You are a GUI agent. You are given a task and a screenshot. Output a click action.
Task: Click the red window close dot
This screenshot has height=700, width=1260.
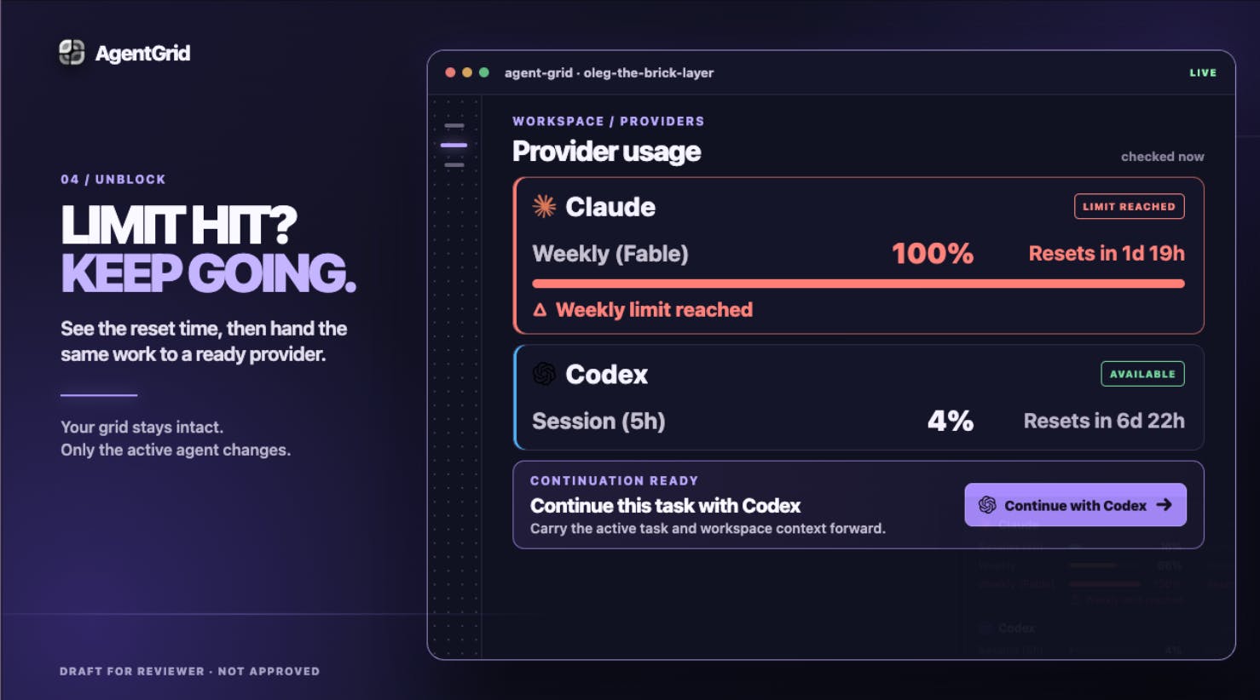(x=450, y=72)
